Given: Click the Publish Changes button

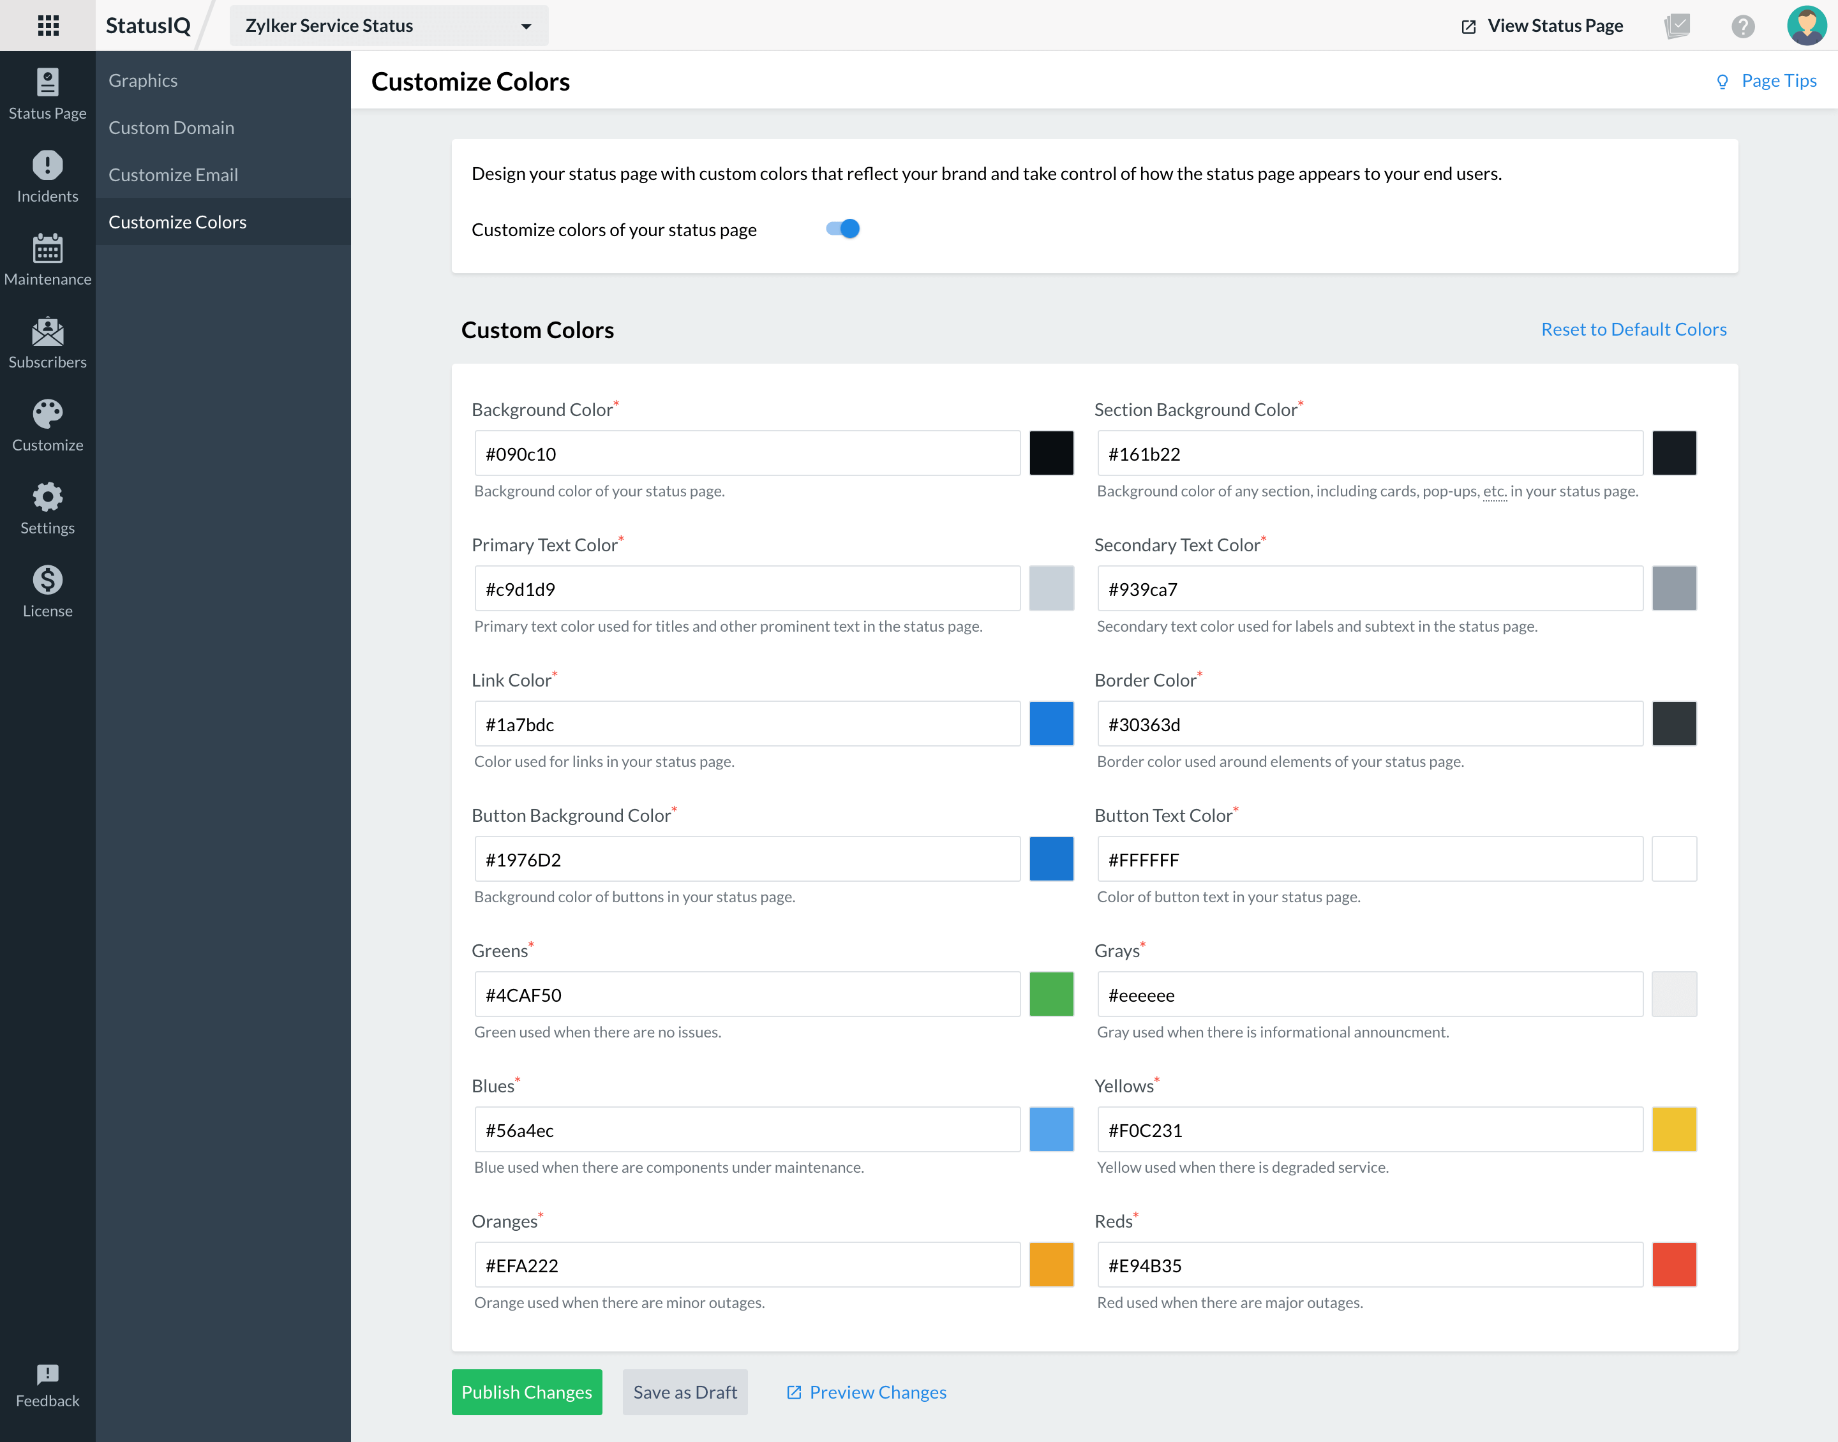Looking at the screenshot, I should [527, 1392].
